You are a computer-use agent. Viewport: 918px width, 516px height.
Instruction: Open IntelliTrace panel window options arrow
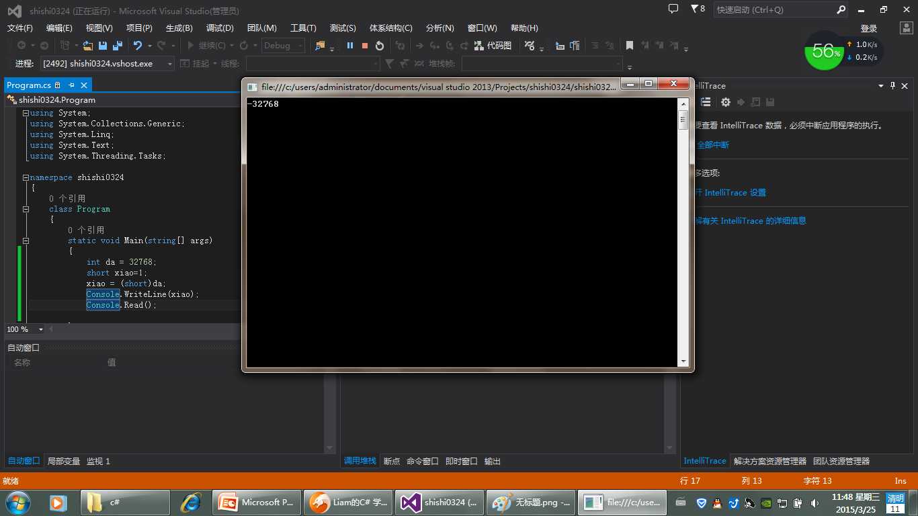click(x=880, y=85)
